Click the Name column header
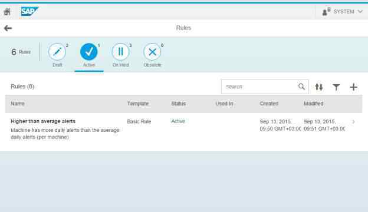The width and height of the screenshot is (368, 212). point(18,104)
